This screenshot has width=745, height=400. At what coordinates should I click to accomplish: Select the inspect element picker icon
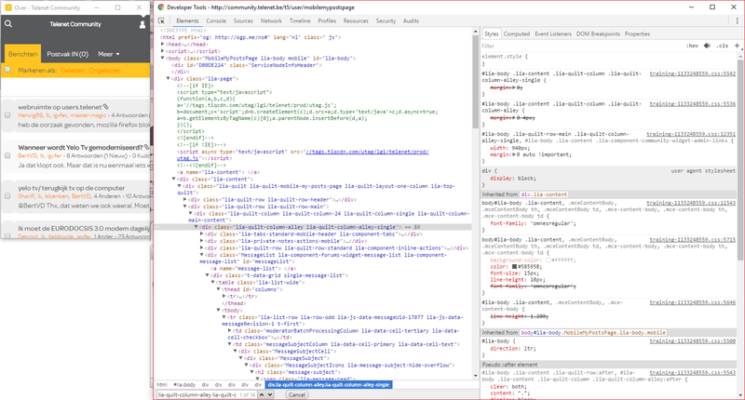[x=161, y=20]
